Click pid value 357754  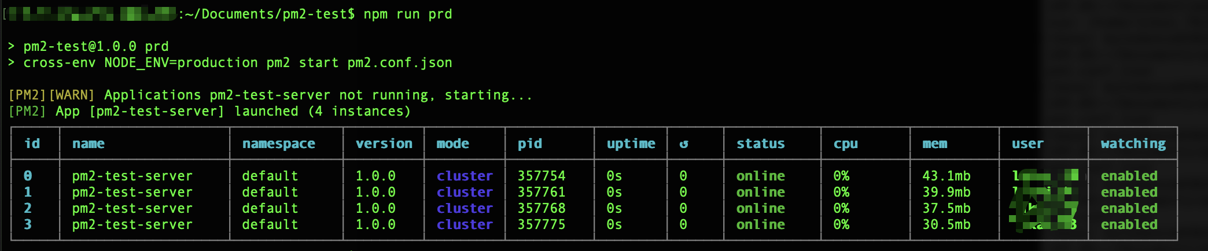pos(542,176)
